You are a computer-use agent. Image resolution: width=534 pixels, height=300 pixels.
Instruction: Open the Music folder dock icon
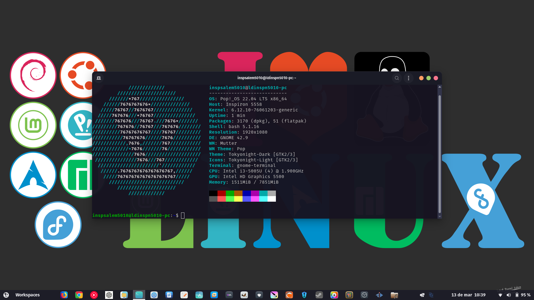coord(394,295)
